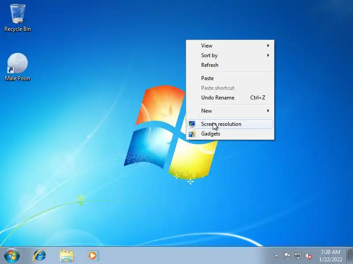Launch Windows Media Player from taskbar

tap(93, 256)
